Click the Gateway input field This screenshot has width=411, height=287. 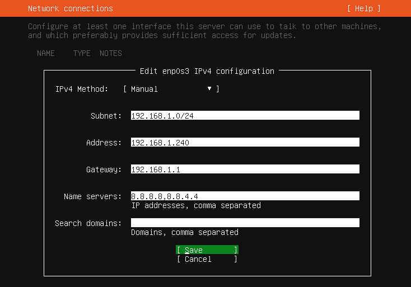pos(245,169)
